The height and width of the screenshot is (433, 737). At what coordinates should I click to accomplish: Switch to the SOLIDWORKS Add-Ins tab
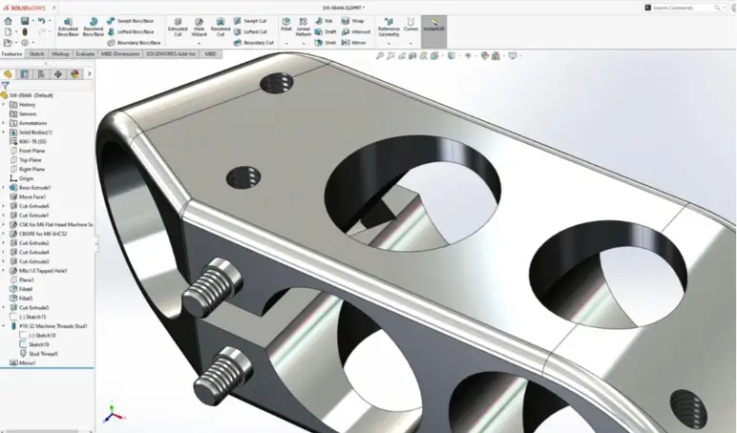[171, 54]
